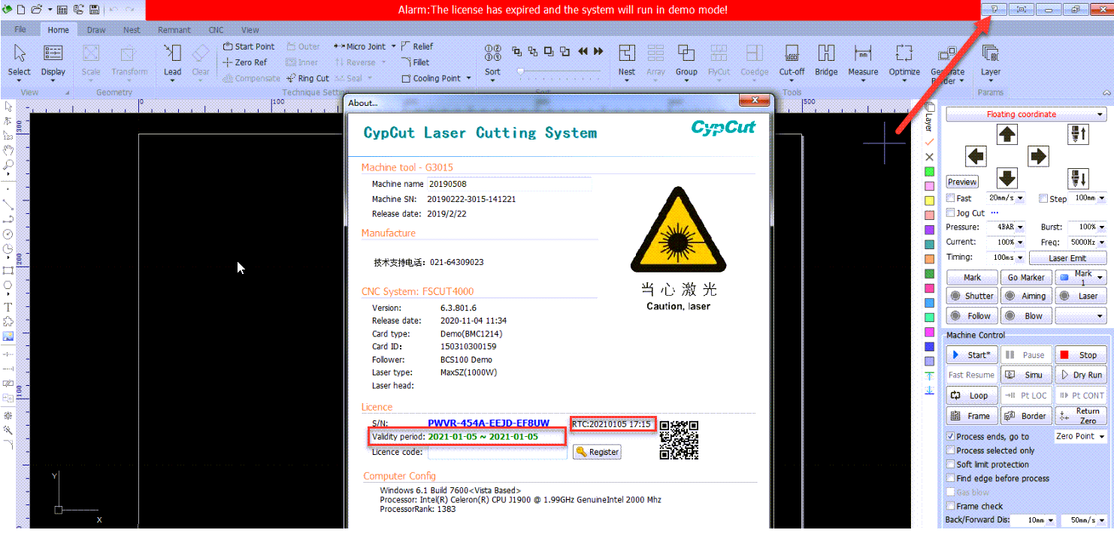
Task: Add a Ring Cut
Action: (307, 78)
